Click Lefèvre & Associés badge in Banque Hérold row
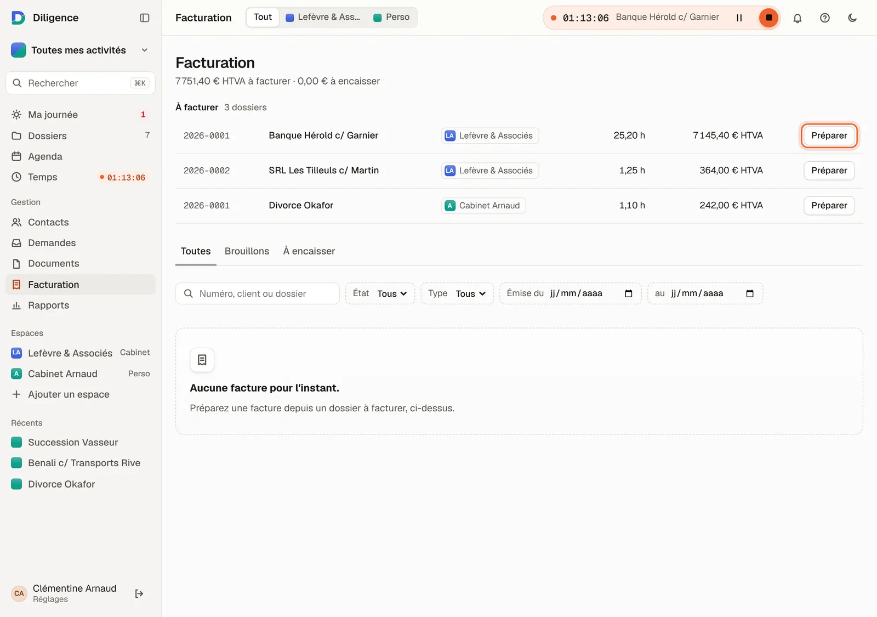 (x=490, y=135)
